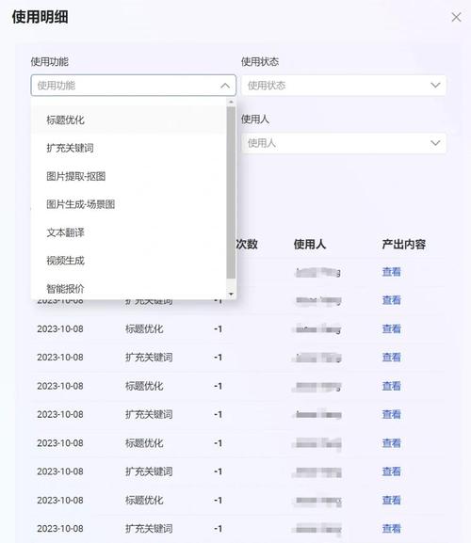Choose the 文本翻译 option
Viewport: 471px width, 543px height.
(129, 232)
